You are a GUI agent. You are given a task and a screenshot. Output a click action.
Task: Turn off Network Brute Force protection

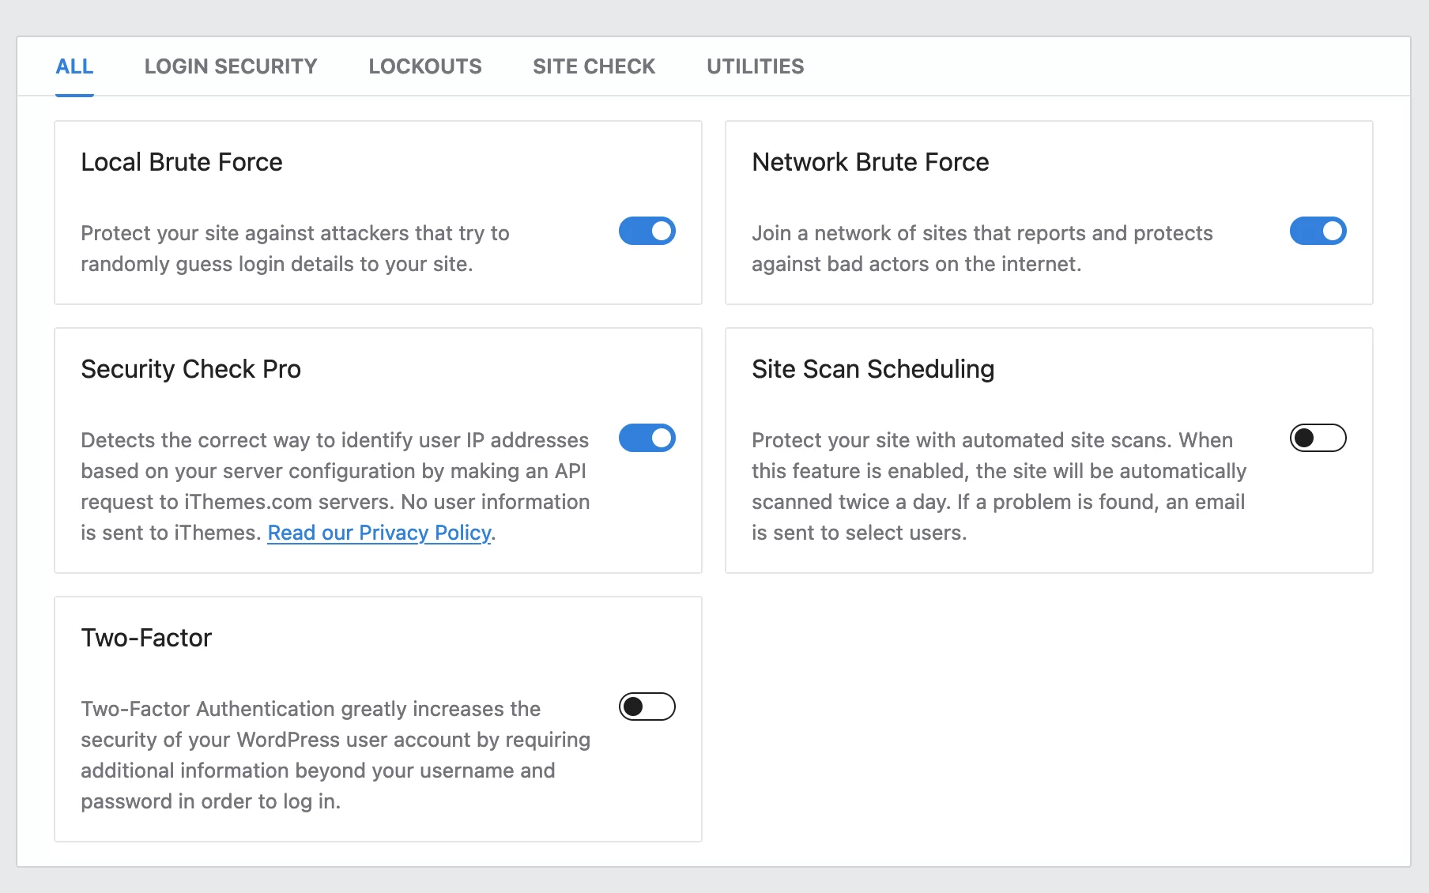pyautogui.click(x=1318, y=232)
